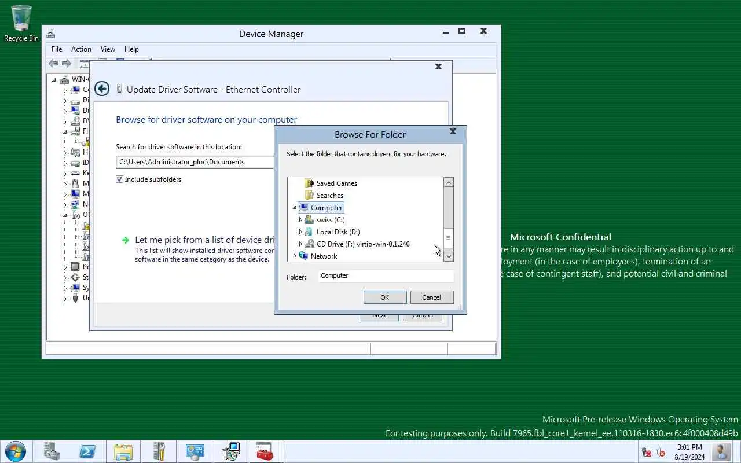Click the Network icon in folder tree
This screenshot has width=741, height=463.
303,256
